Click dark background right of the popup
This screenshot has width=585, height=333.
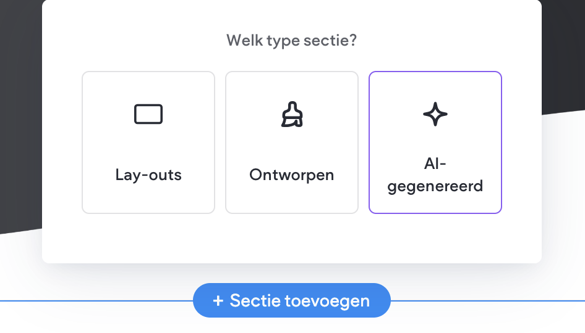point(564,55)
